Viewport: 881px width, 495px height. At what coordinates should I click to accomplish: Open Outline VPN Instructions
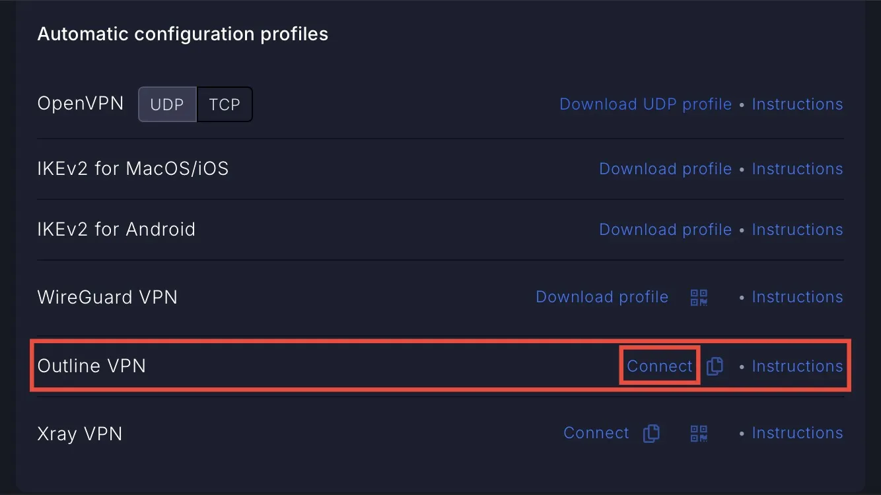(x=797, y=366)
